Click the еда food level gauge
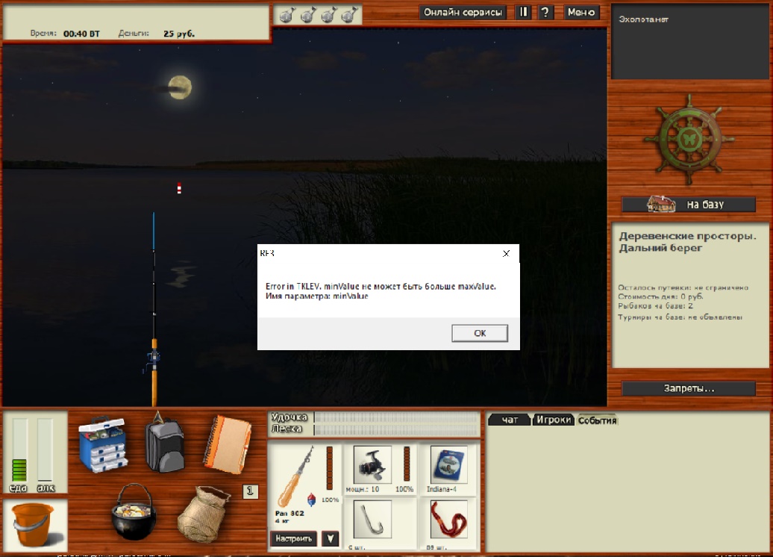The height and width of the screenshot is (557, 773). pyautogui.click(x=19, y=450)
